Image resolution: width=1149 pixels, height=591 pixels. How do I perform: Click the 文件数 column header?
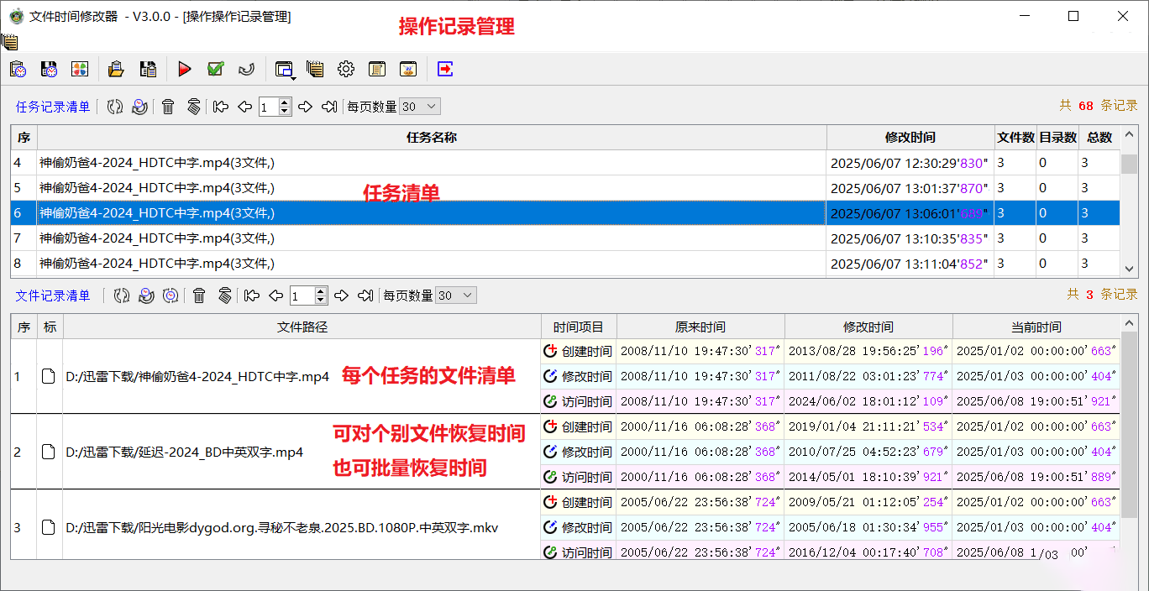[1015, 138]
